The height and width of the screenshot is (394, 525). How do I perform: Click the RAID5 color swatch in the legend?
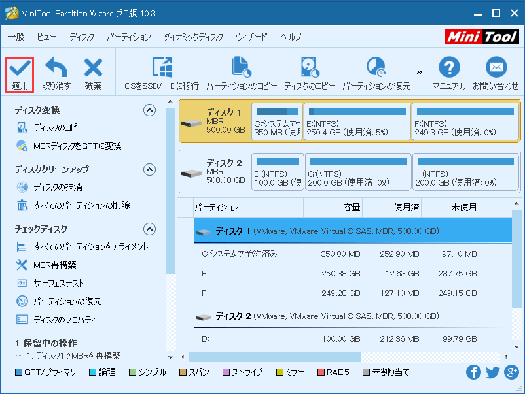click(x=321, y=372)
